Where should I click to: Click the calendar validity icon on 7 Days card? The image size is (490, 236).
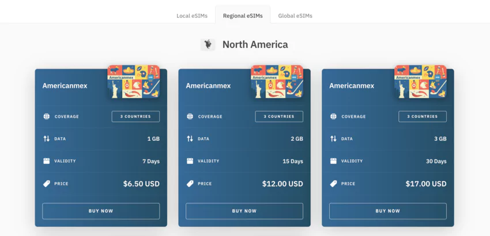(47, 161)
